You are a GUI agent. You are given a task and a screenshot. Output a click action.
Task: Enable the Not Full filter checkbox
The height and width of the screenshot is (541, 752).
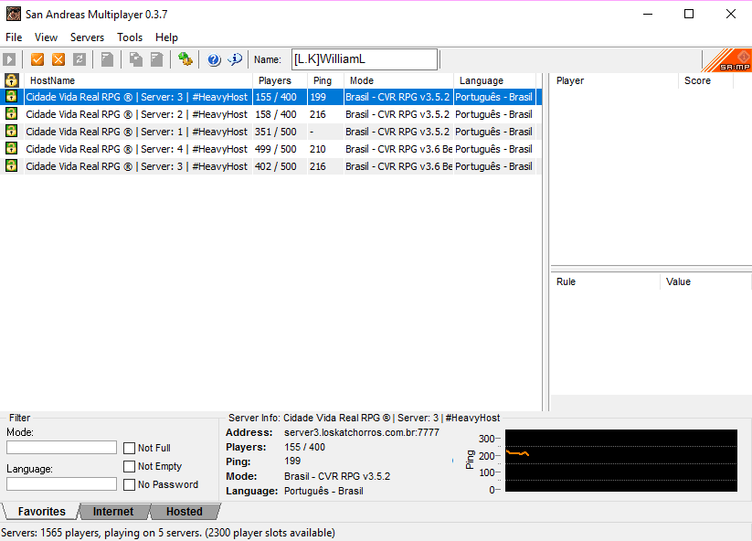pyautogui.click(x=129, y=448)
